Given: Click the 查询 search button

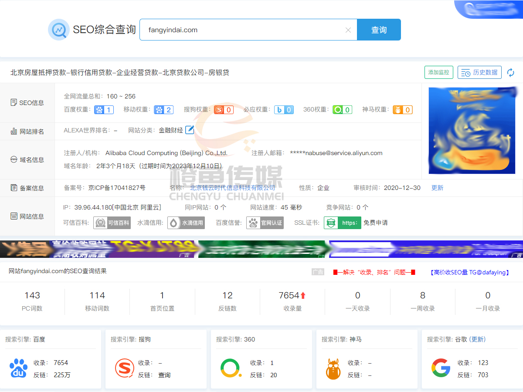Looking at the screenshot, I should click(x=379, y=30).
